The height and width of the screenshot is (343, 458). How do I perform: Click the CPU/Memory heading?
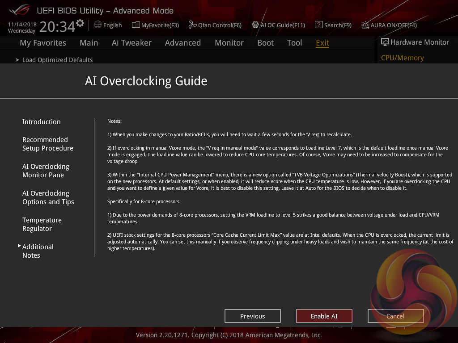(403, 58)
